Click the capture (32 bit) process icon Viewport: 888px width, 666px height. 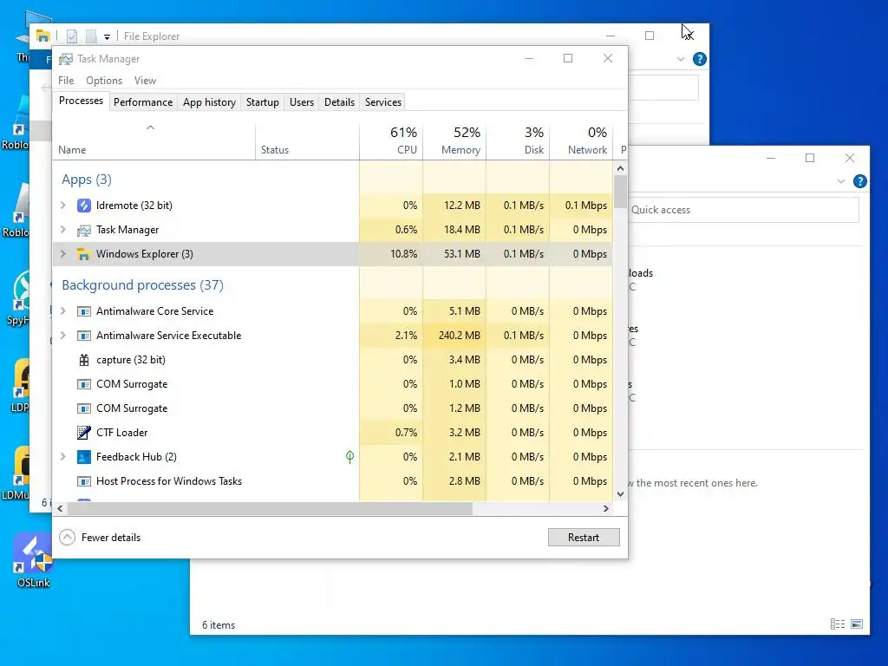click(x=84, y=360)
